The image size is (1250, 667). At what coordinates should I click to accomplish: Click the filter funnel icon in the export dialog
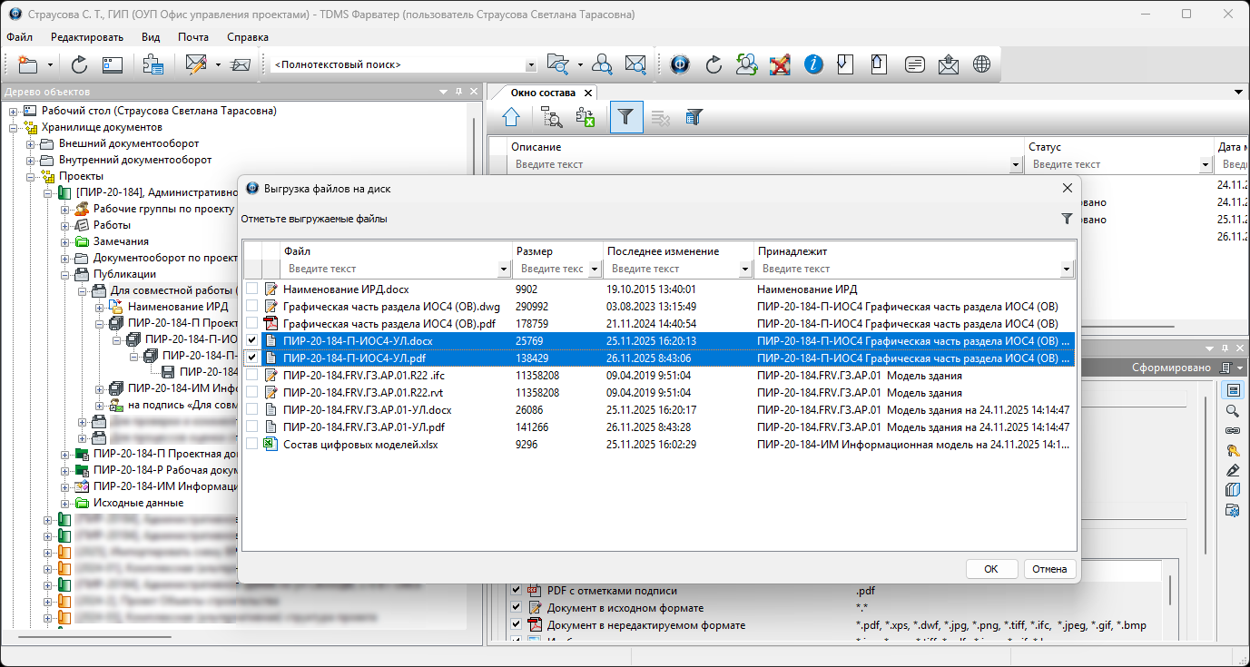coord(1067,219)
